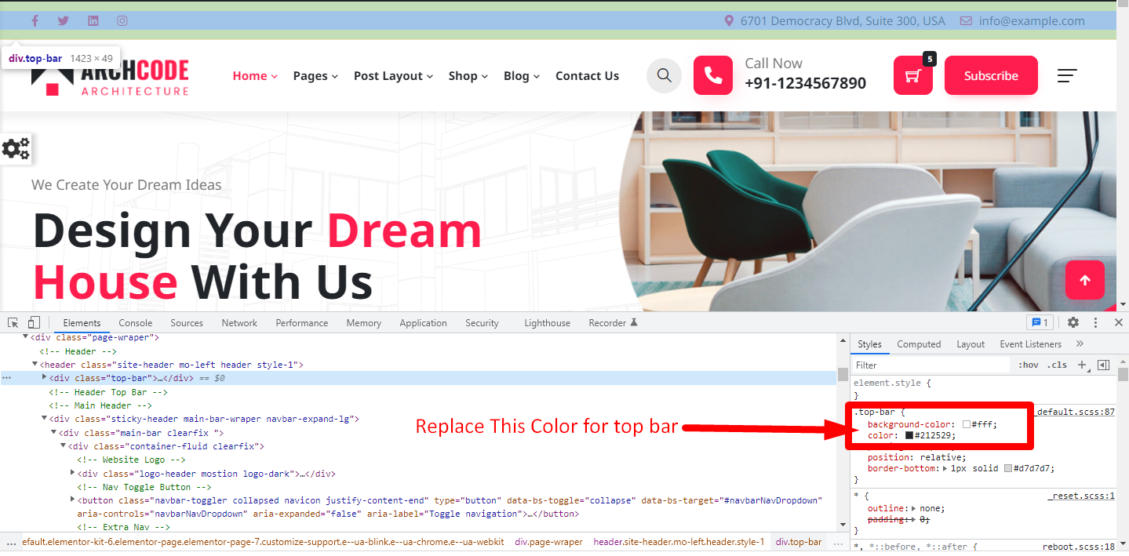Click the Facebook icon in top bar
This screenshot has height=556, width=1129.
35,21
